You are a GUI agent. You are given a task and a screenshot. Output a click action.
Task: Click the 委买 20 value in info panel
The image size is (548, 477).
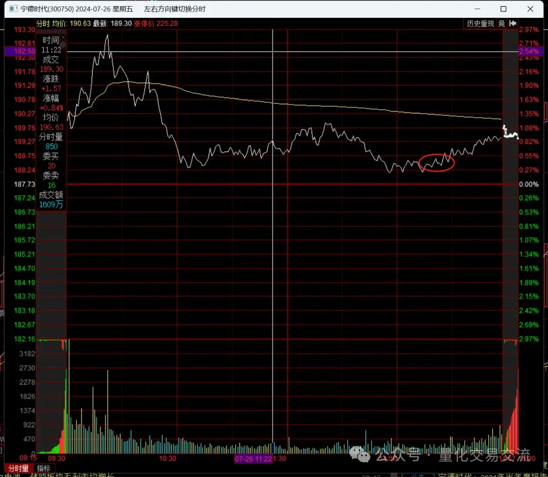point(51,165)
